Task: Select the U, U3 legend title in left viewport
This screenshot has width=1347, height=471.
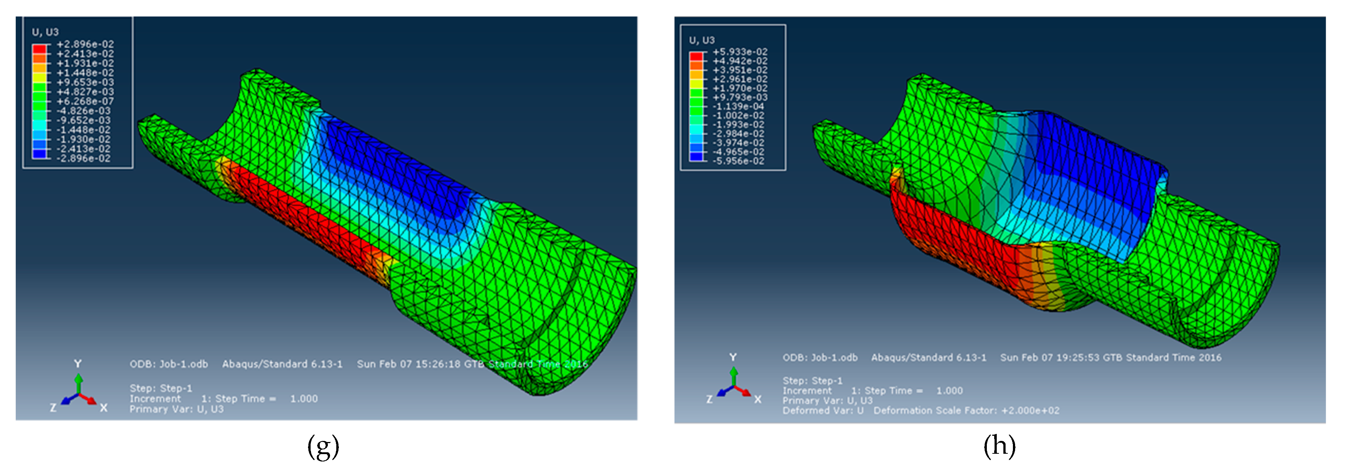Action: click(x=45, y=32)
